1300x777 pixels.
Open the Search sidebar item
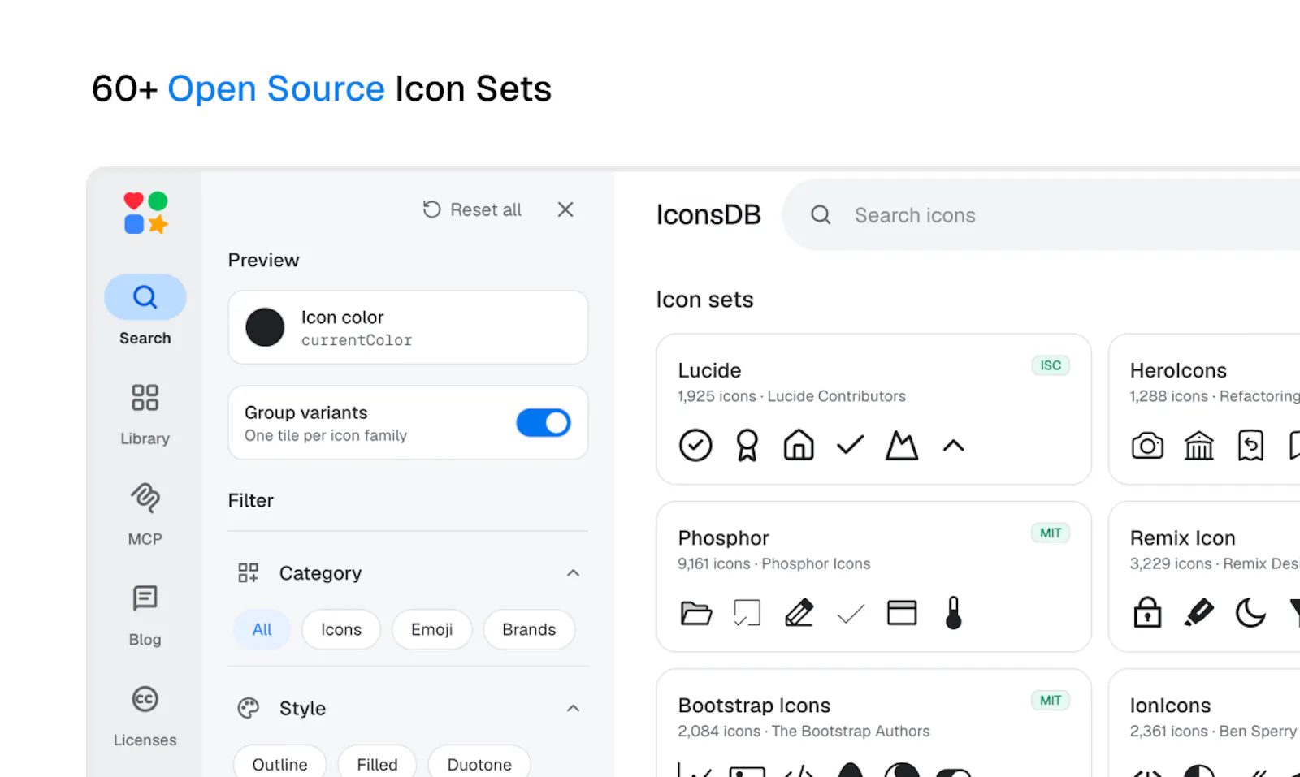pyautogui.click(x=145, y=311)
